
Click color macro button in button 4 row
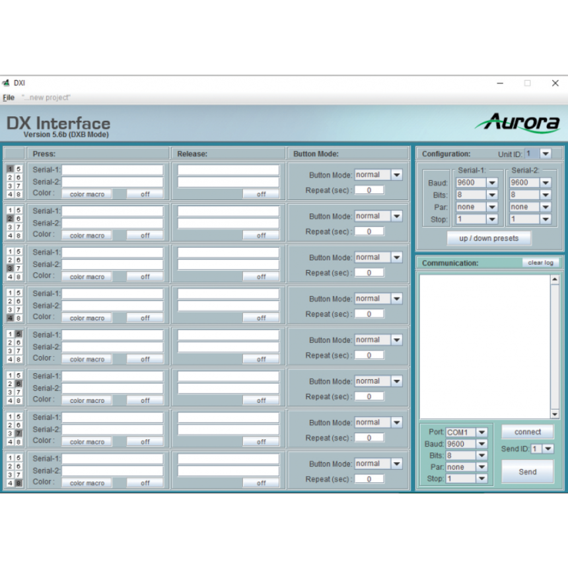point(87,318)
